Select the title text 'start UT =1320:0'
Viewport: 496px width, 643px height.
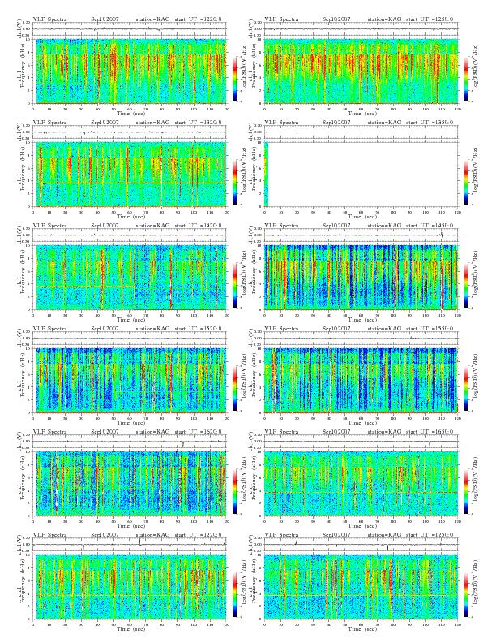[x=199, y=123]
